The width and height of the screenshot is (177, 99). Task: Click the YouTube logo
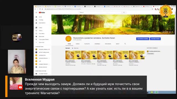pyautogui.click(x=42, y=13)
